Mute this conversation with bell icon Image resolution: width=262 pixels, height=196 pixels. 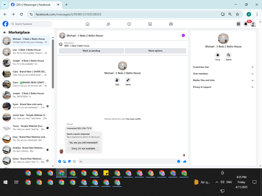[x=217, y=55]
